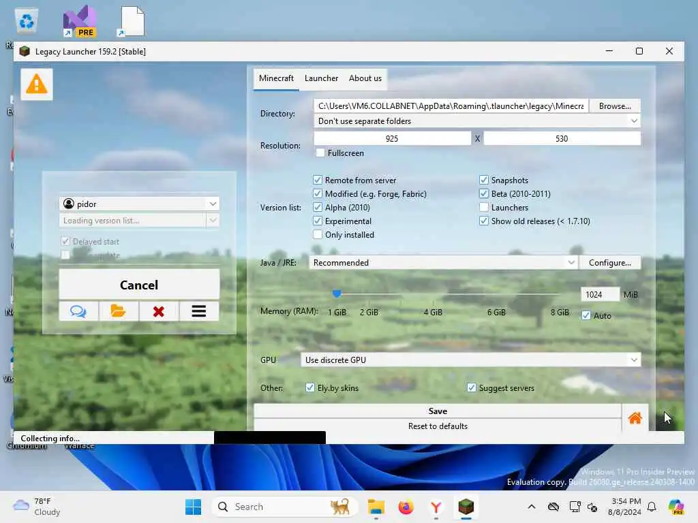Screen dimensions: 698x523
Task: Uncheck Remote from server
Action: 318,180
